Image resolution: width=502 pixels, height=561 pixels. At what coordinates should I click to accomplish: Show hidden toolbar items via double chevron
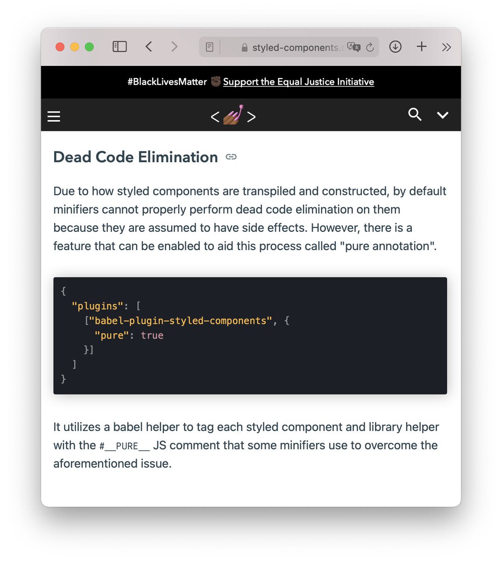[446, 47]
